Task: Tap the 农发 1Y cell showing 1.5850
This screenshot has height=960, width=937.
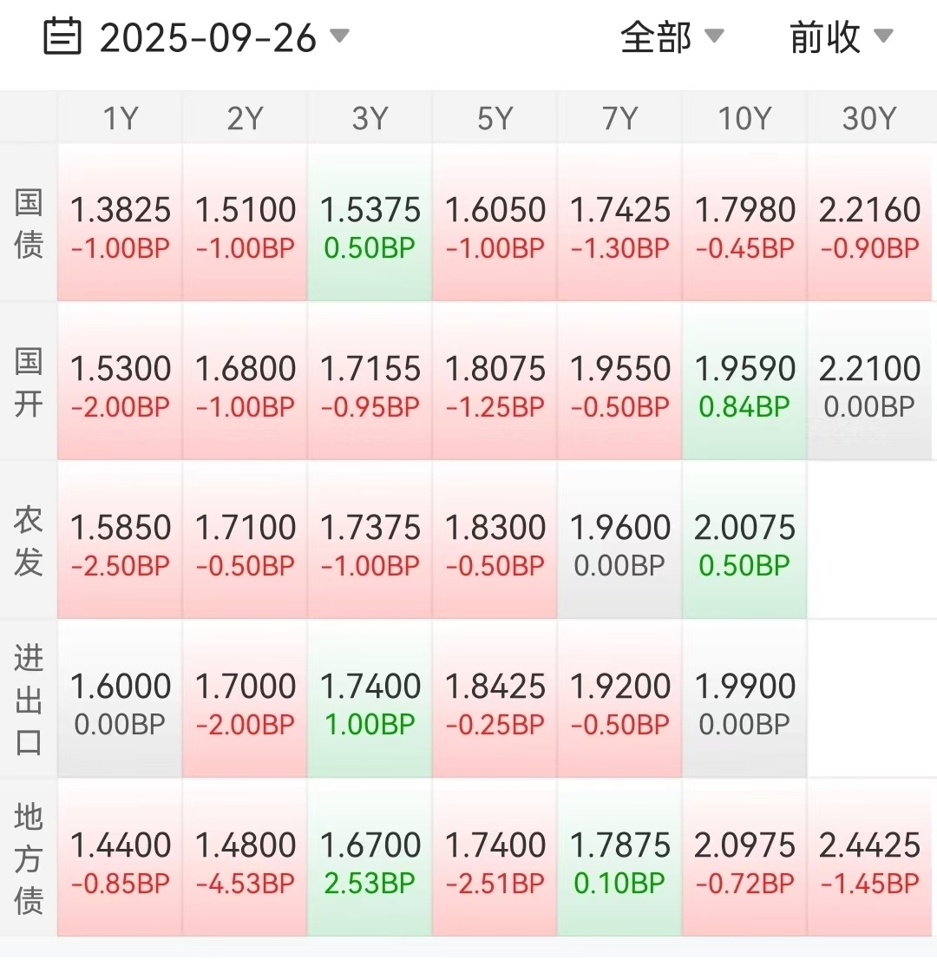Action: click(x=120, y=540)
